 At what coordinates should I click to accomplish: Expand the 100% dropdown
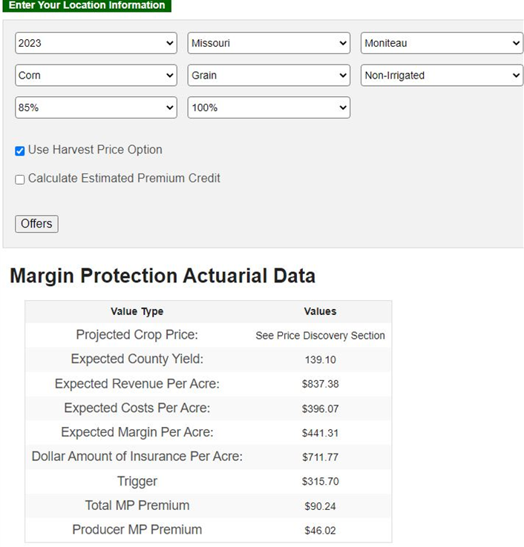pyautogui.click(x=269, y=107)
